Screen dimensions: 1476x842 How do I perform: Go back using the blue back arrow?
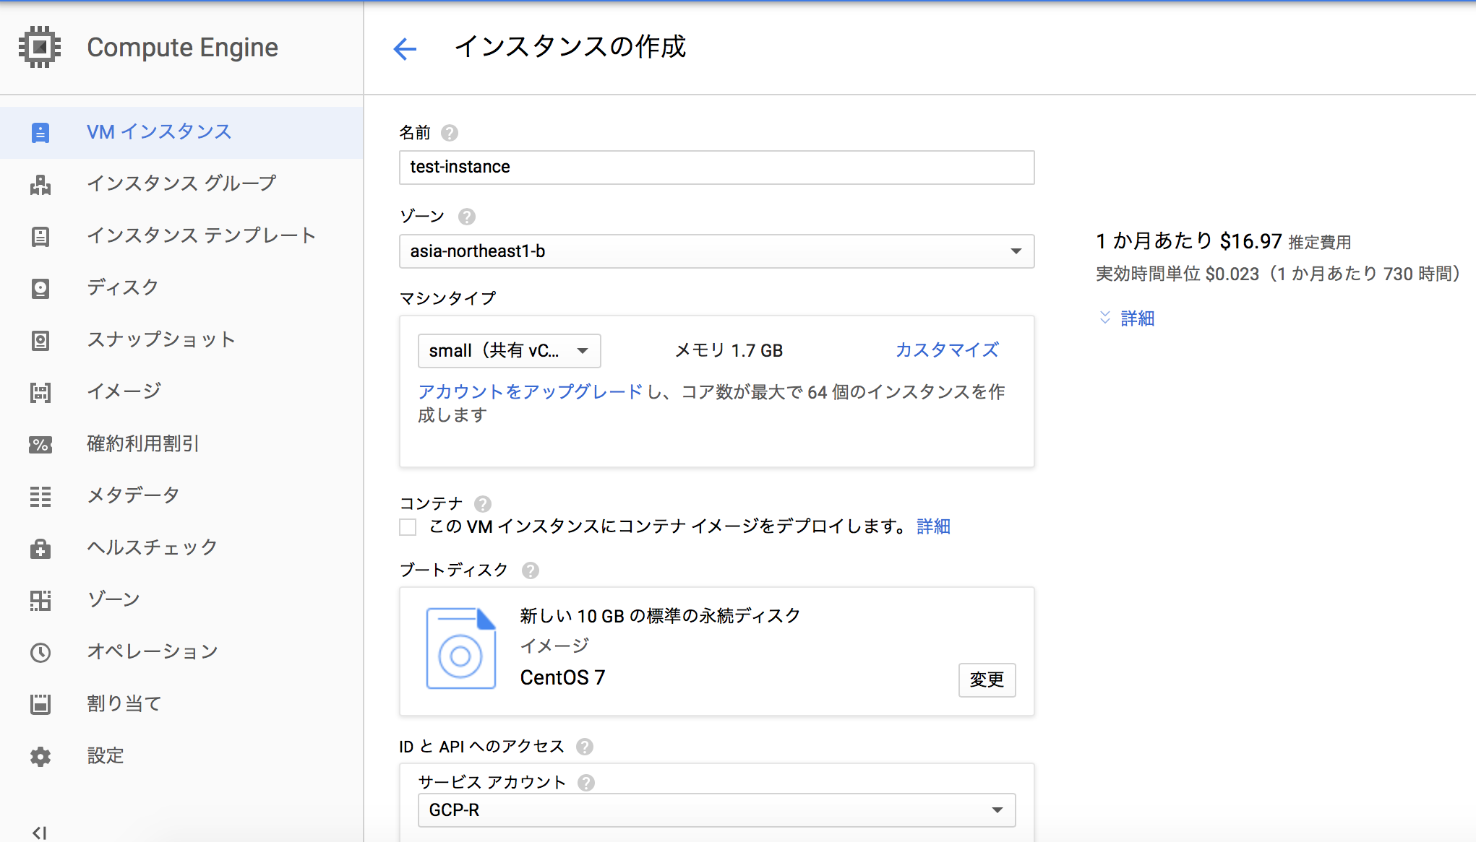405,48
